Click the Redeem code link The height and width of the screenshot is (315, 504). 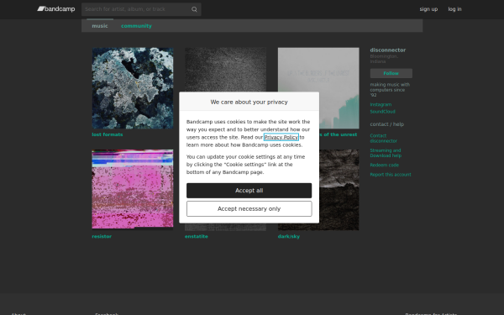tap(385, 165)
